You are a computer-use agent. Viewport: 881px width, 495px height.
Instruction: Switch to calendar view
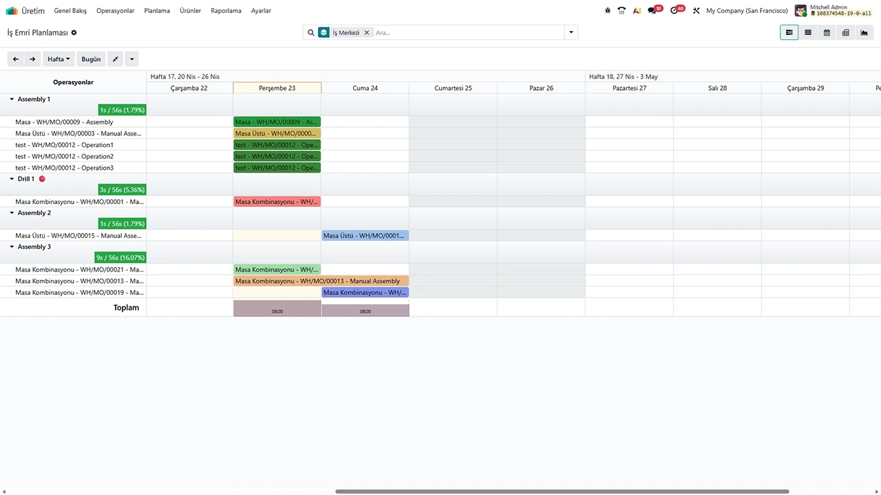click(x=827, y=32)
